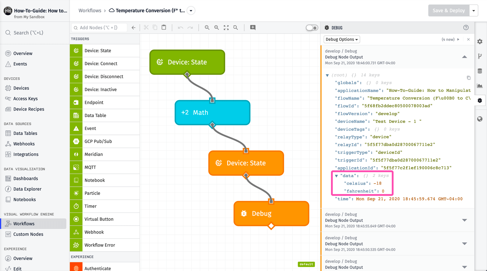Copy debug payload with copy icon
This screenshot has height=271, width=487.
coord(468,78)
